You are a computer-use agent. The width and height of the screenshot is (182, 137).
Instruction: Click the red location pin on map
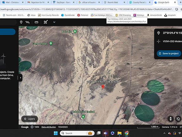[x=103, y=87]
